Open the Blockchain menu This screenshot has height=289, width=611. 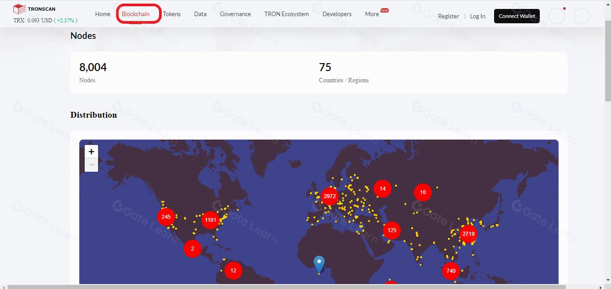tap(136, 14)
